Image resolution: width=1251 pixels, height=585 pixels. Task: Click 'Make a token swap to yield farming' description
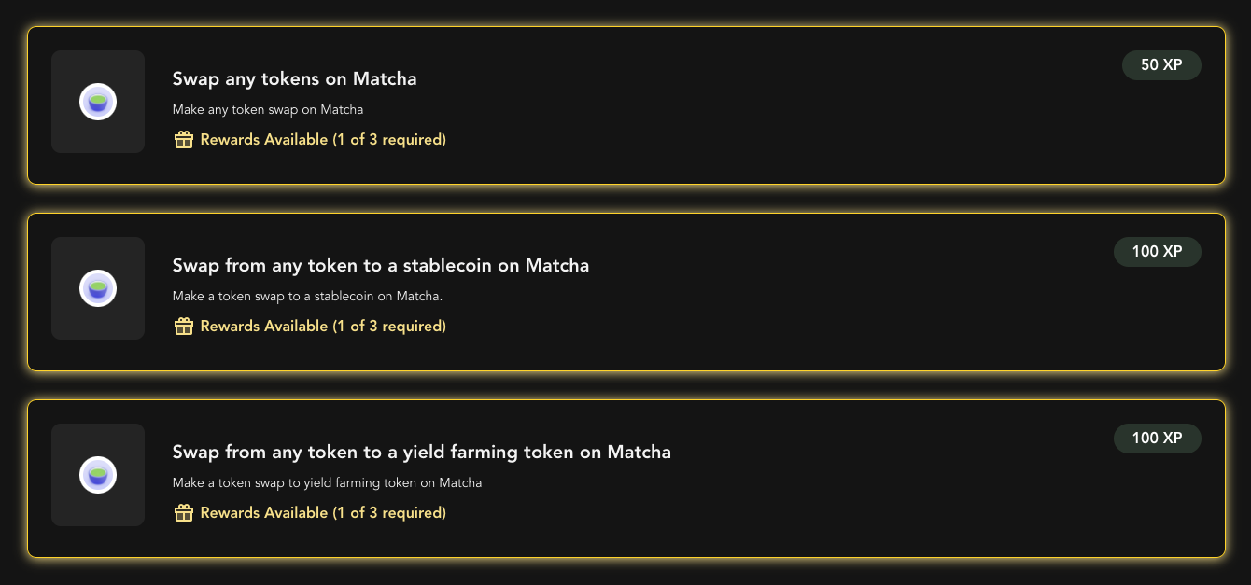[327, 483]
